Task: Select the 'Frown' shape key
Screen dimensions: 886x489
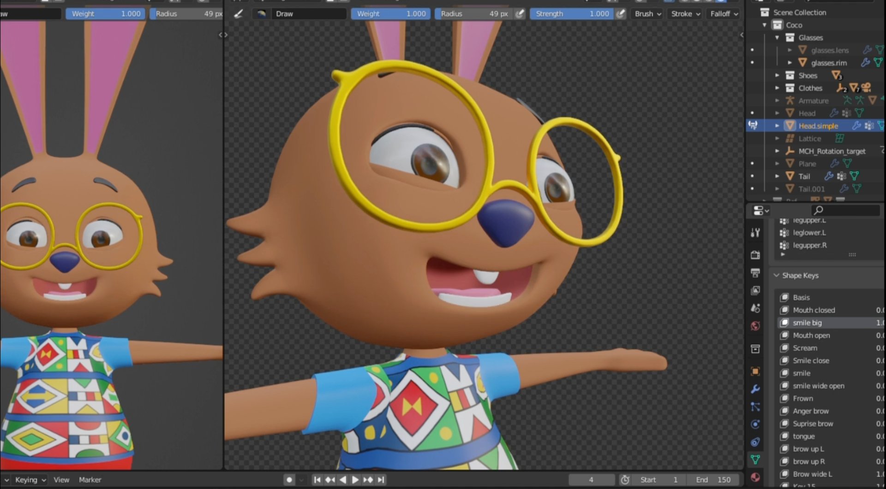Action: (831, 398)
